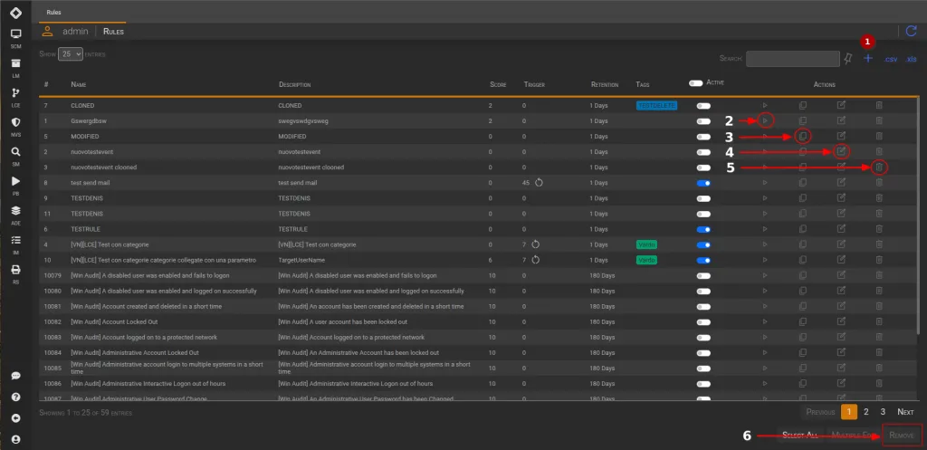The height and width of the screenshot is (450, 927).
Task: Delete the Account Locked Out rule
Action: pos(879,321)
